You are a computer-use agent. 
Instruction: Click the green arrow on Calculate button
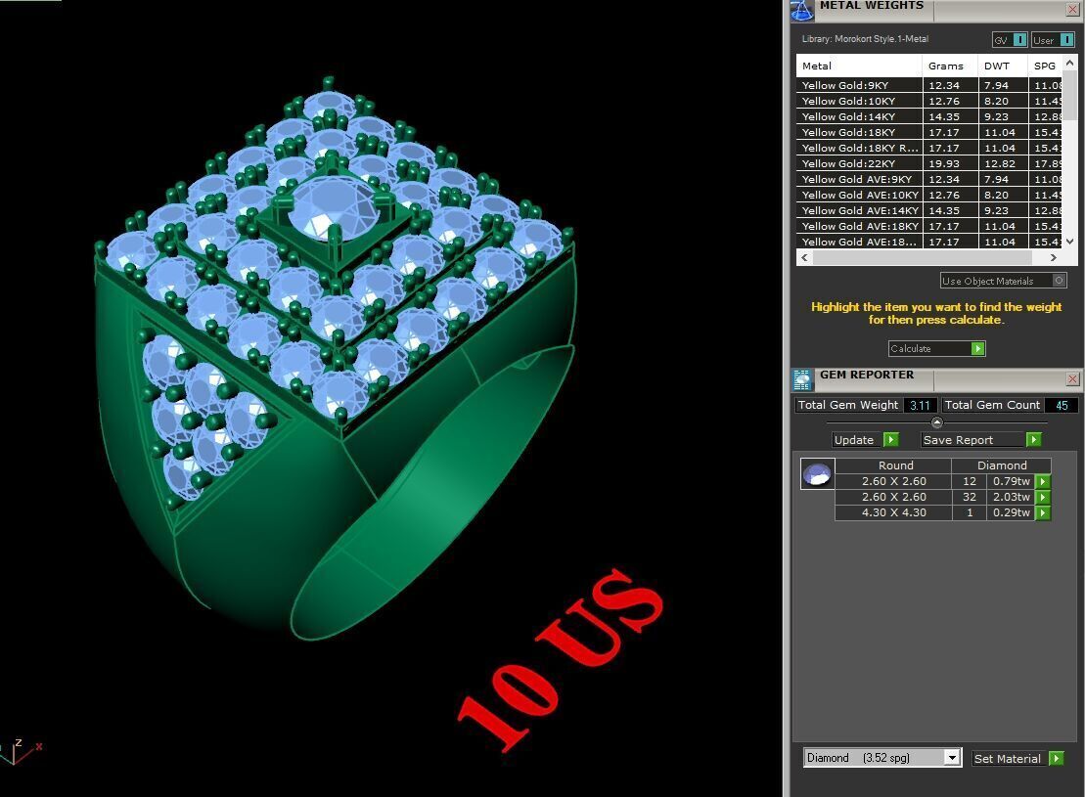(977, 349)
